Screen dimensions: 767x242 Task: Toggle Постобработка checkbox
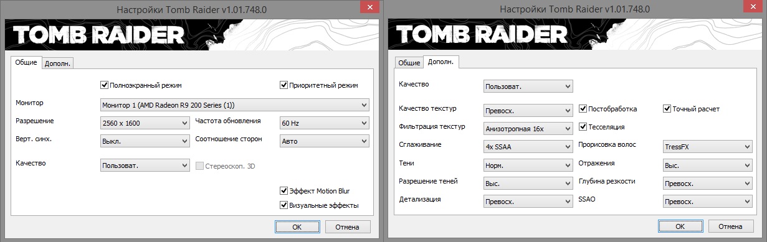[x=608, y=109]
